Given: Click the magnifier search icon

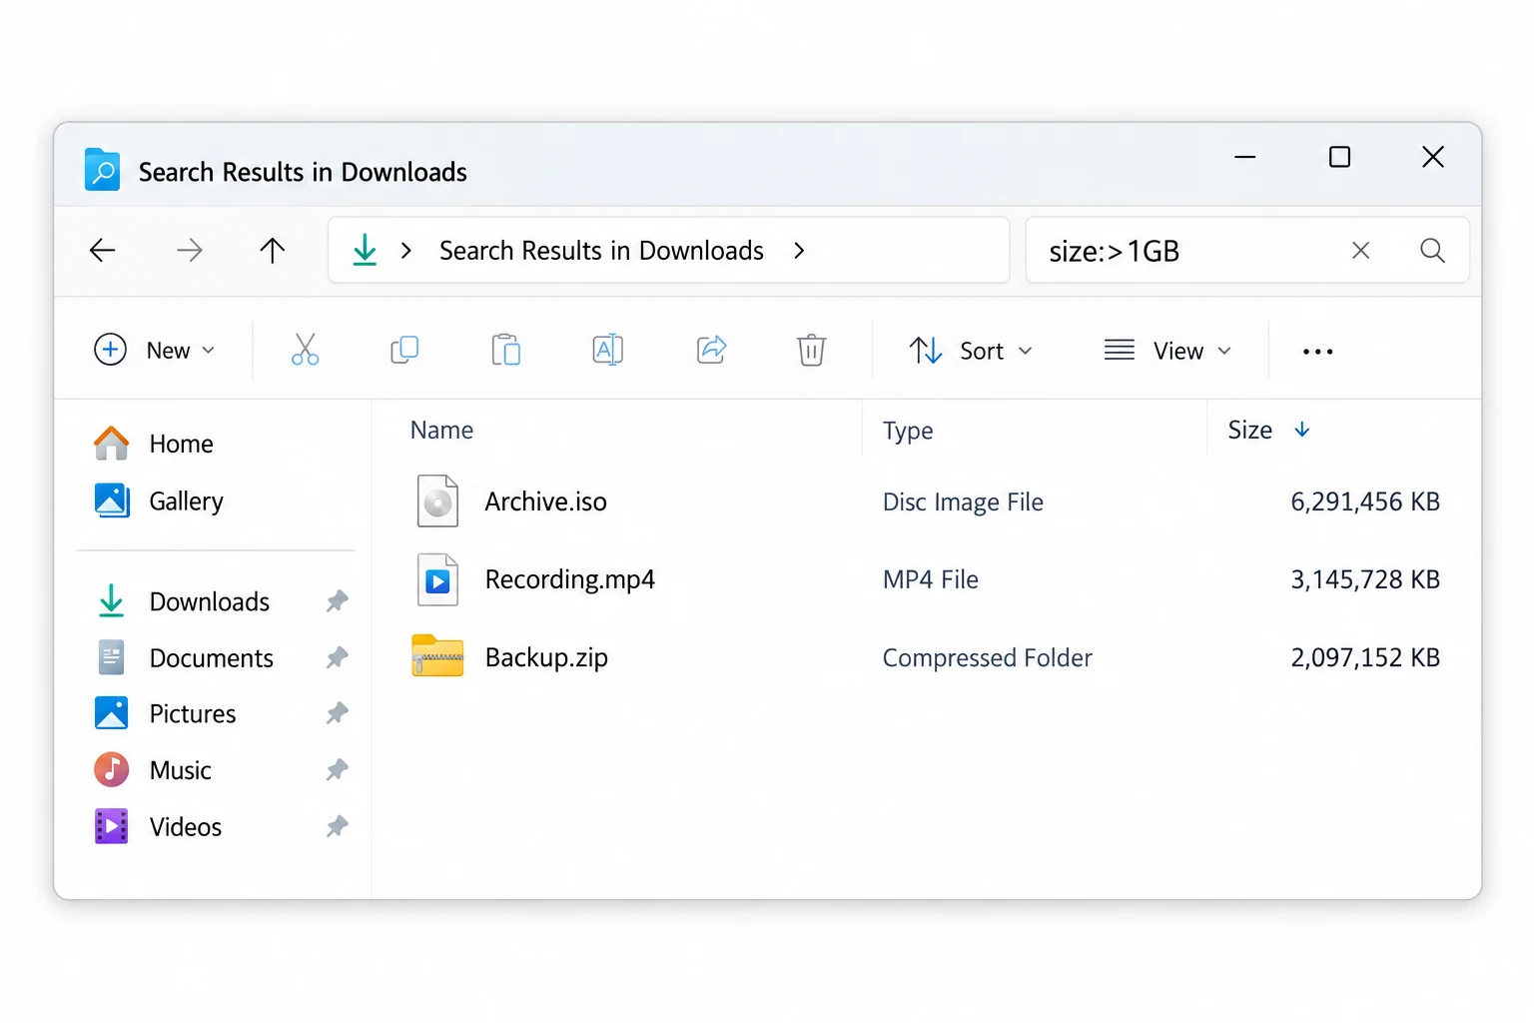Looking at the screenshot, I should pos(1432,251).
